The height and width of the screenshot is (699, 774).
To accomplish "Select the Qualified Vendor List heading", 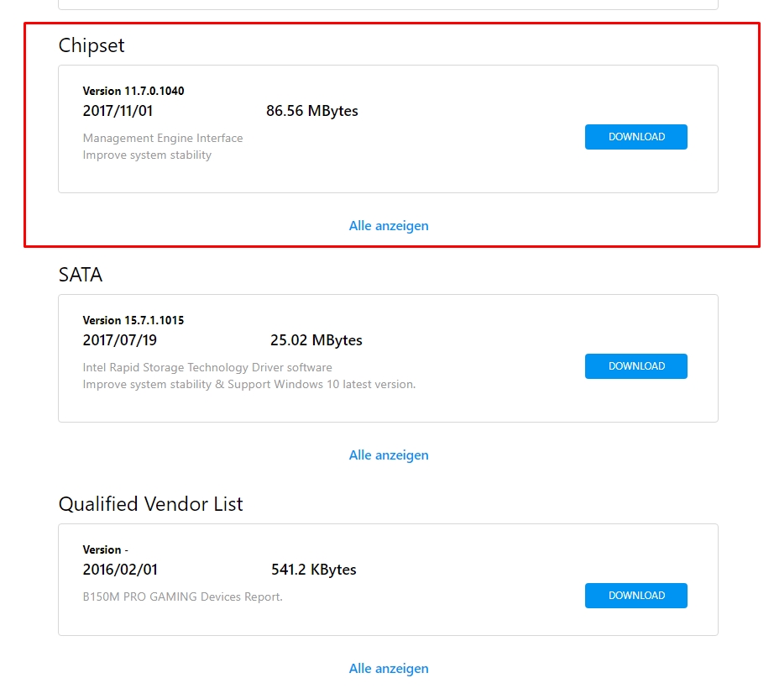I will pyautogui.click(x=150, y=504).
